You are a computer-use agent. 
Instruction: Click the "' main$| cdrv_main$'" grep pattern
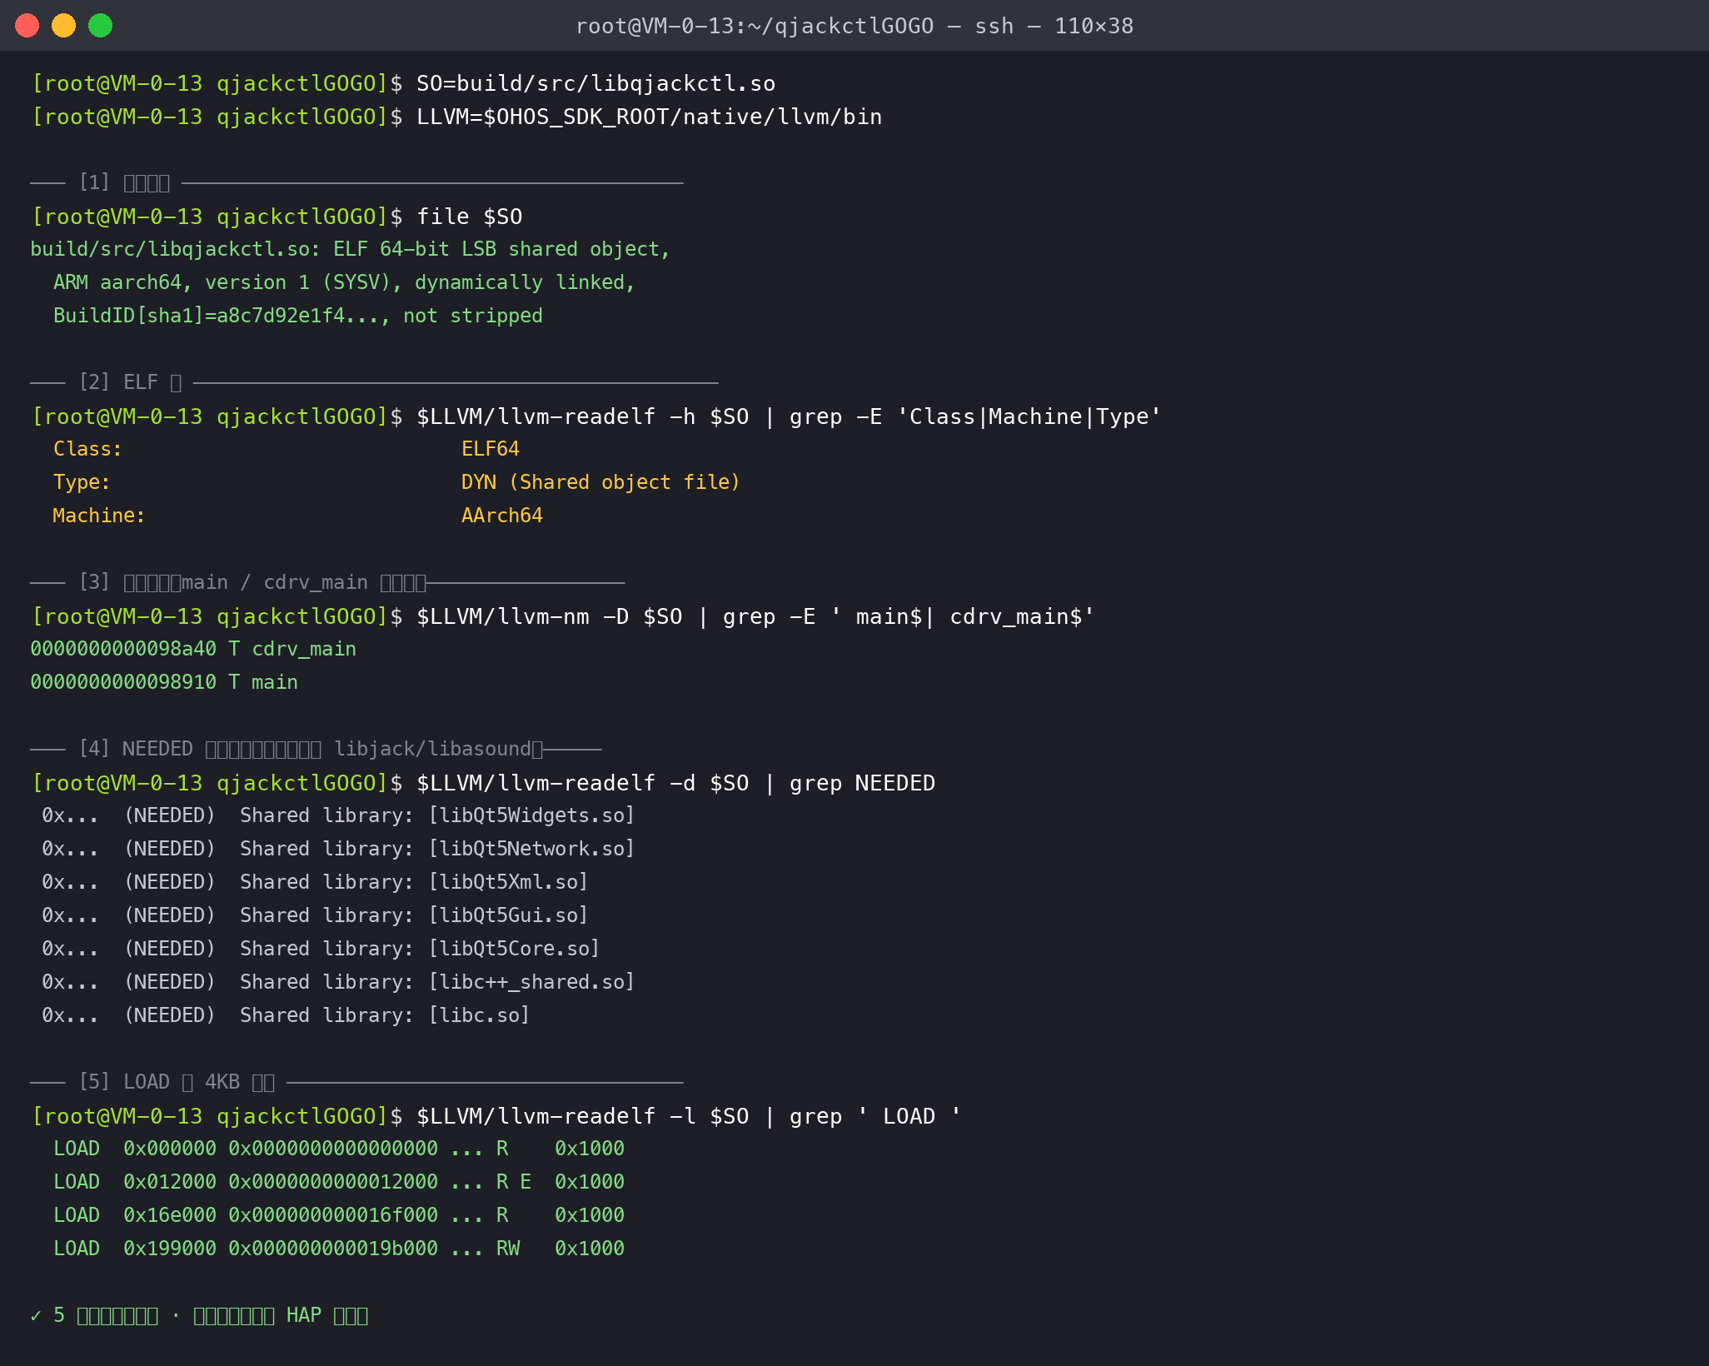click(962, 616)
